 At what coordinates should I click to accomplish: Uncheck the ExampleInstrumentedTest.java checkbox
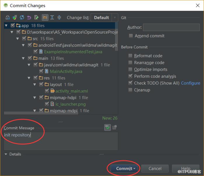point(36,52)
